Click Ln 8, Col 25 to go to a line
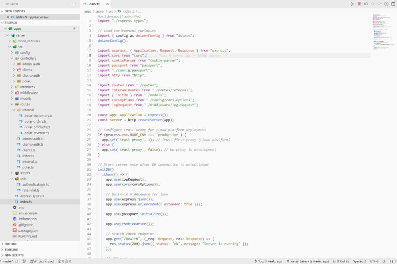 click(339, 261)
